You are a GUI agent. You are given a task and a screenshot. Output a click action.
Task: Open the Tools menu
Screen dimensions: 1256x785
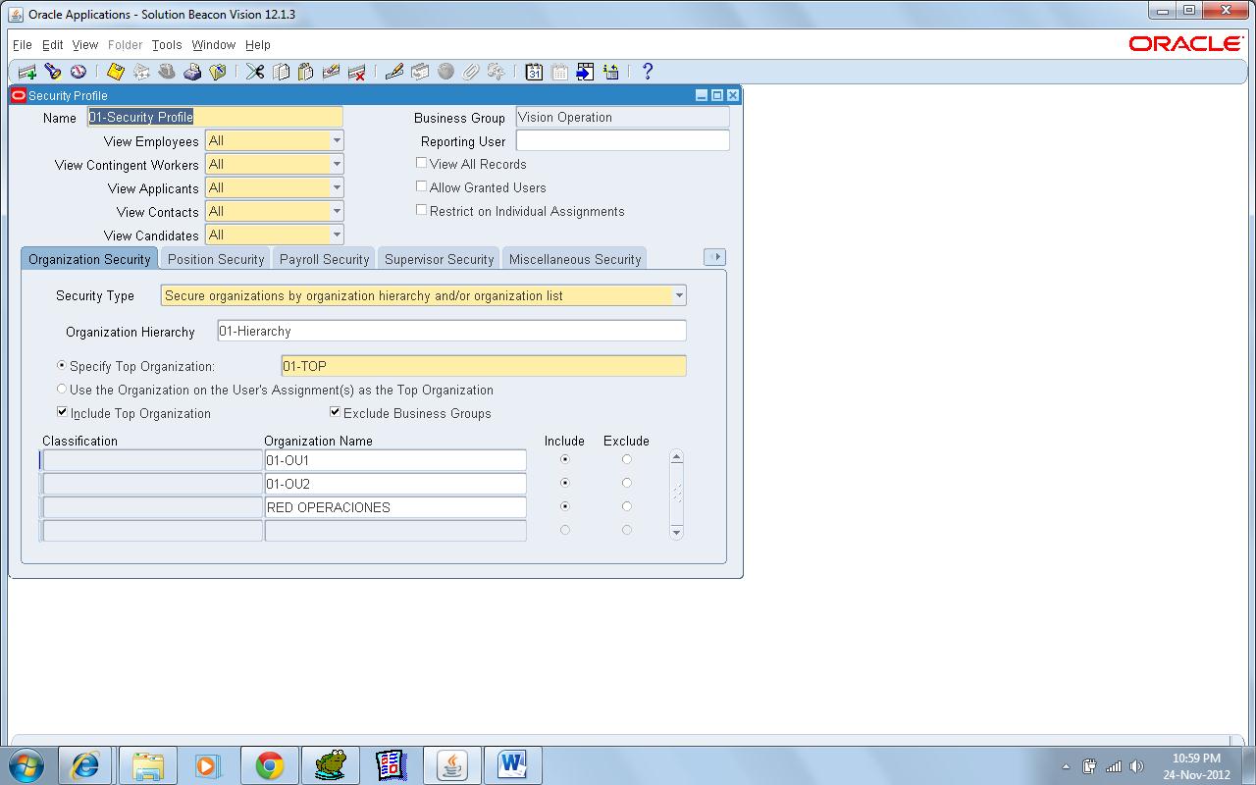pyautogui.click(x=166, y=45)
